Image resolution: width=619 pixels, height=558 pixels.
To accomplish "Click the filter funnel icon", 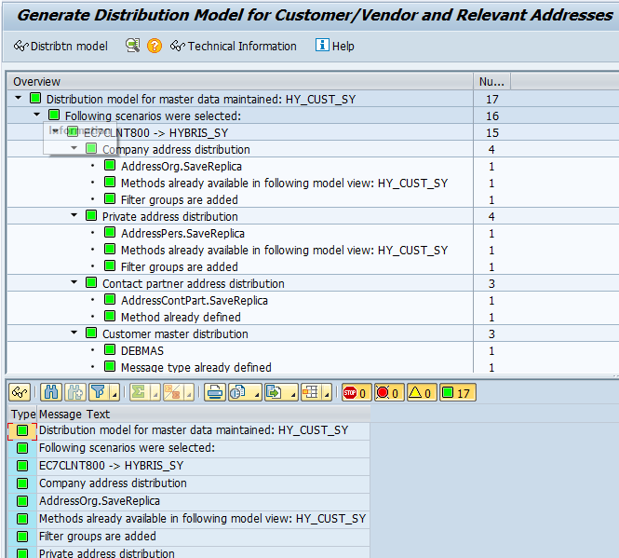I will click(99, 393).
